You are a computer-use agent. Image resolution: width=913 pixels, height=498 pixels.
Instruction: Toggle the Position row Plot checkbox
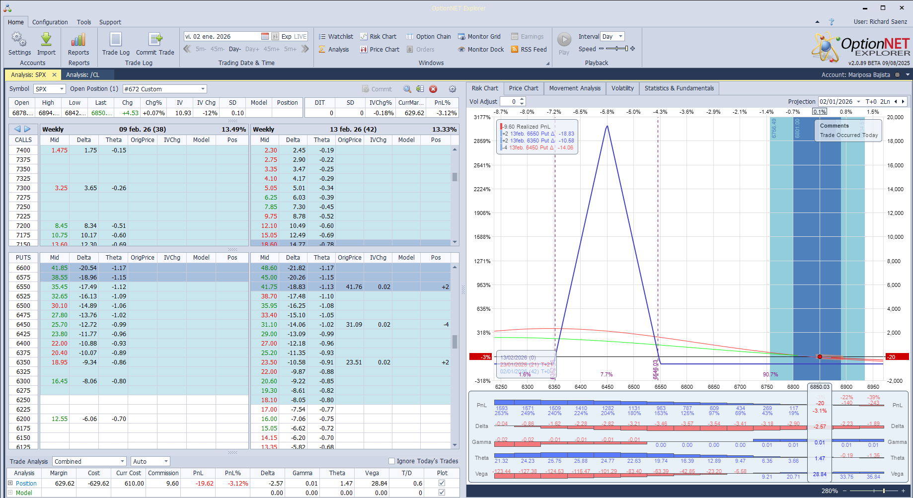tap(442, 483)
